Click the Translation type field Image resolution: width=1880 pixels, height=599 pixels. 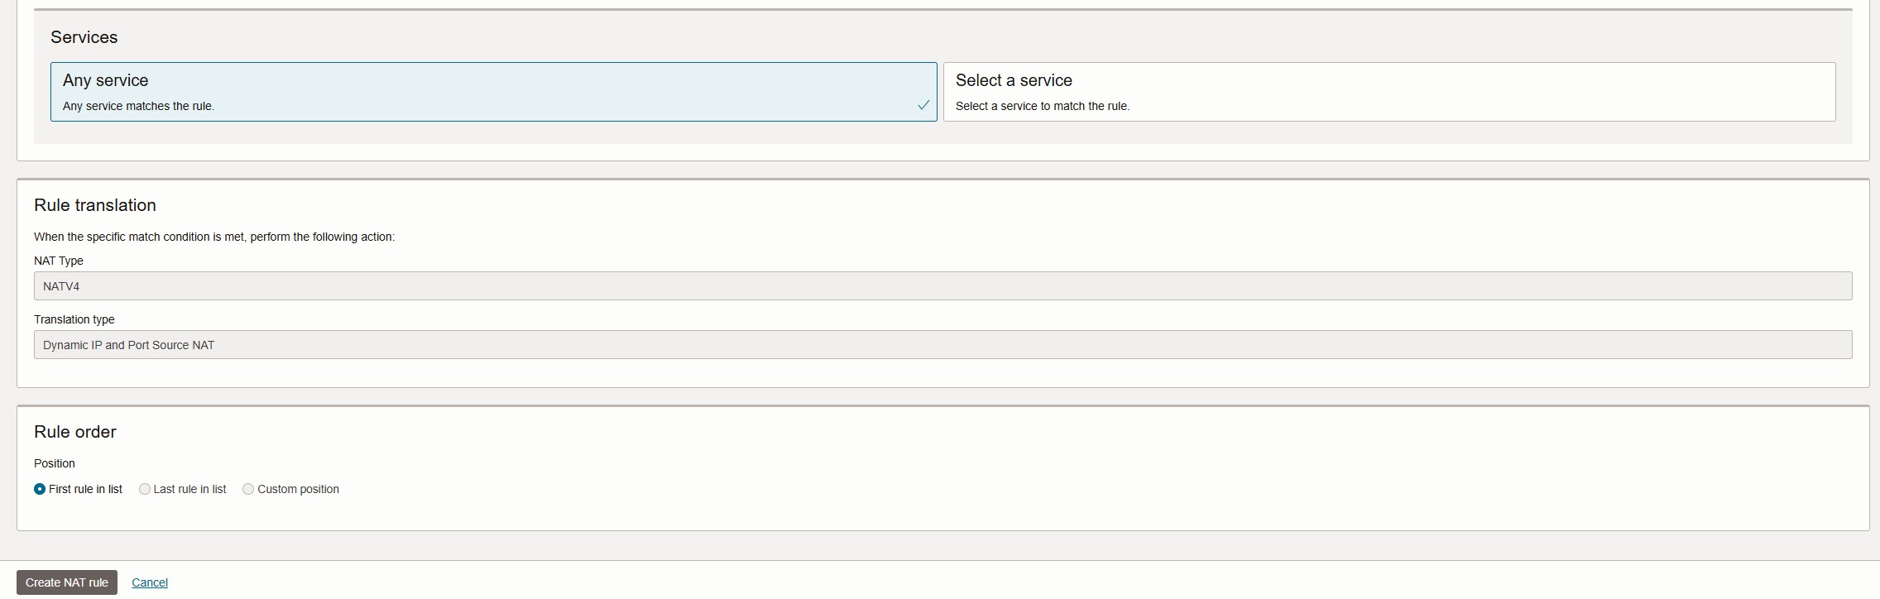coord(942,345)
